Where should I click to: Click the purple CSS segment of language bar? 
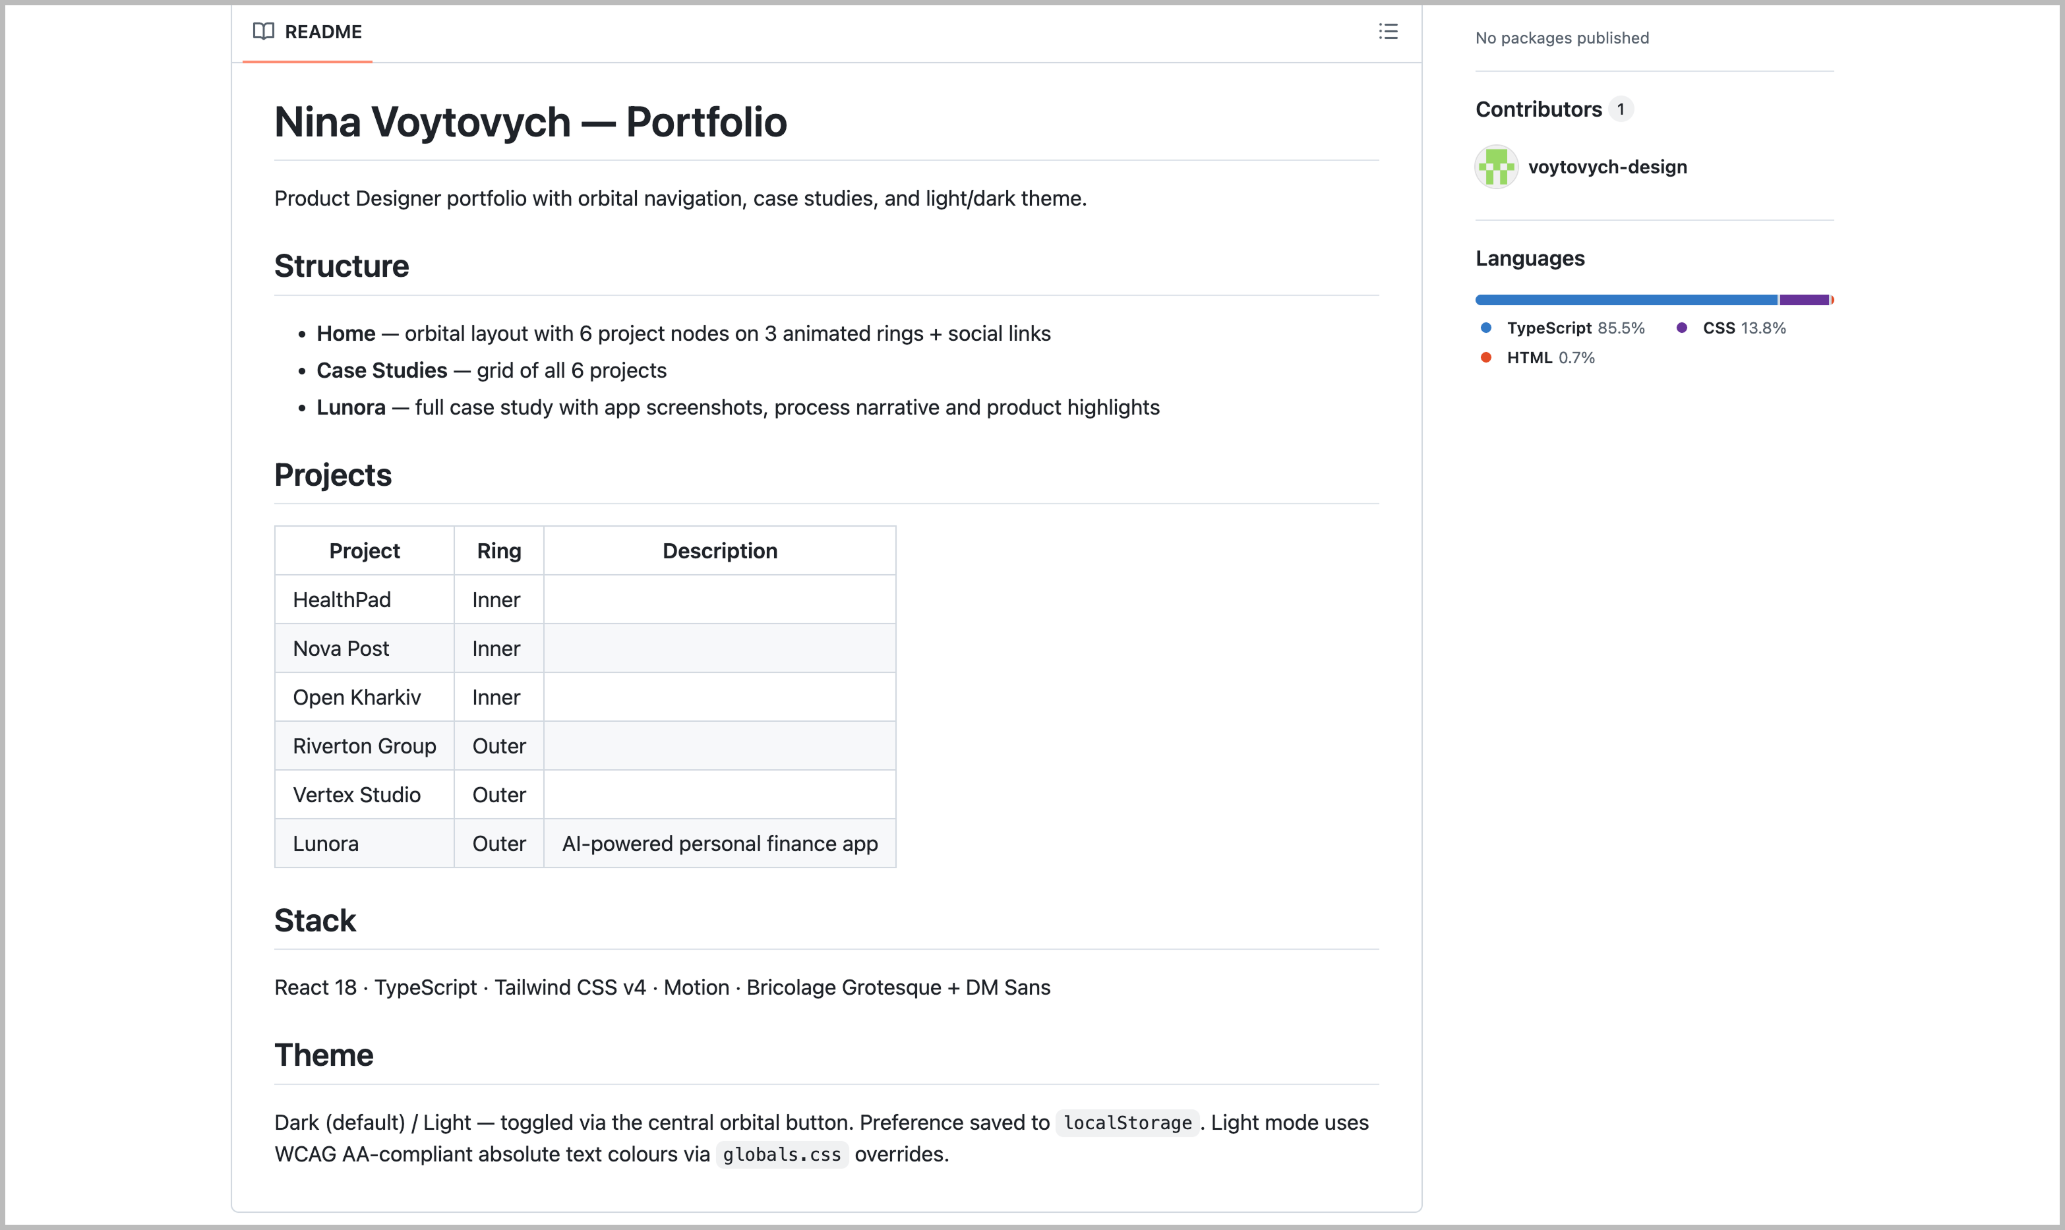[x=1804, y=300]
